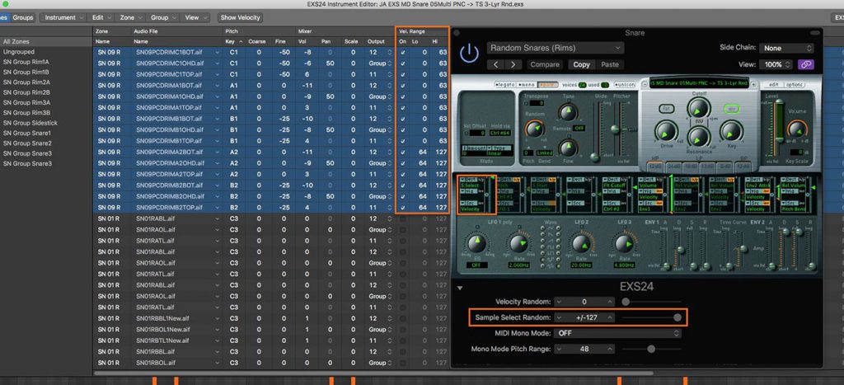Click the Paste button

[x=610, y=64]
